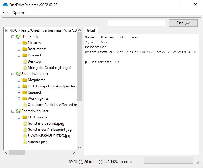Expand the KITT-CompetitiveAnalysisDocs folder
The width and height of the screenshot is (203, 168).
click(19, 86)
